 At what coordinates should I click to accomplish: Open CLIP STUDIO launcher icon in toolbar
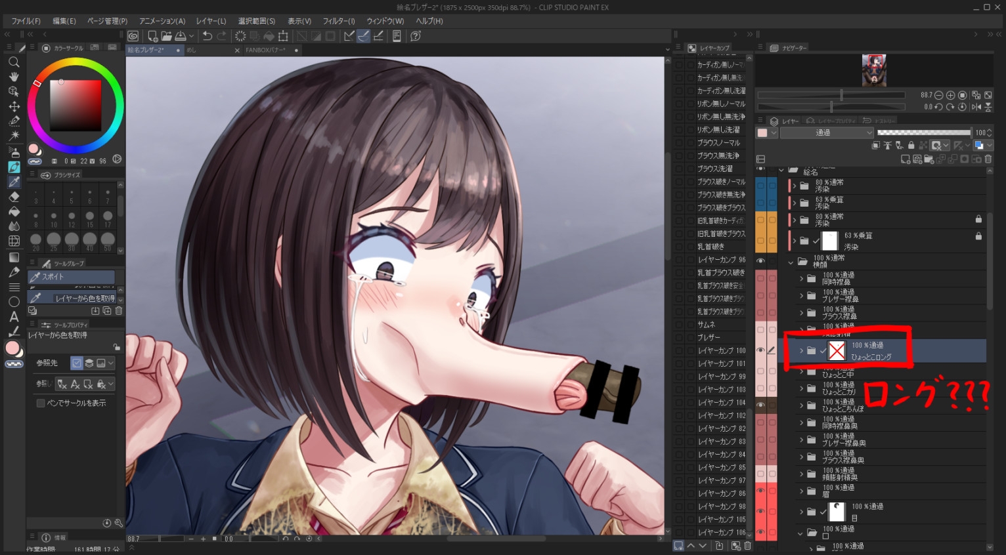coord(133,36)
